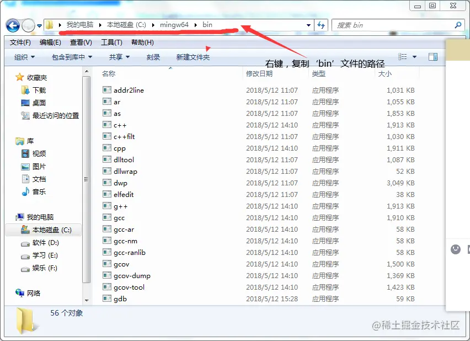Open the 查看(V) menu
The image size is (470, 341).
80,42
